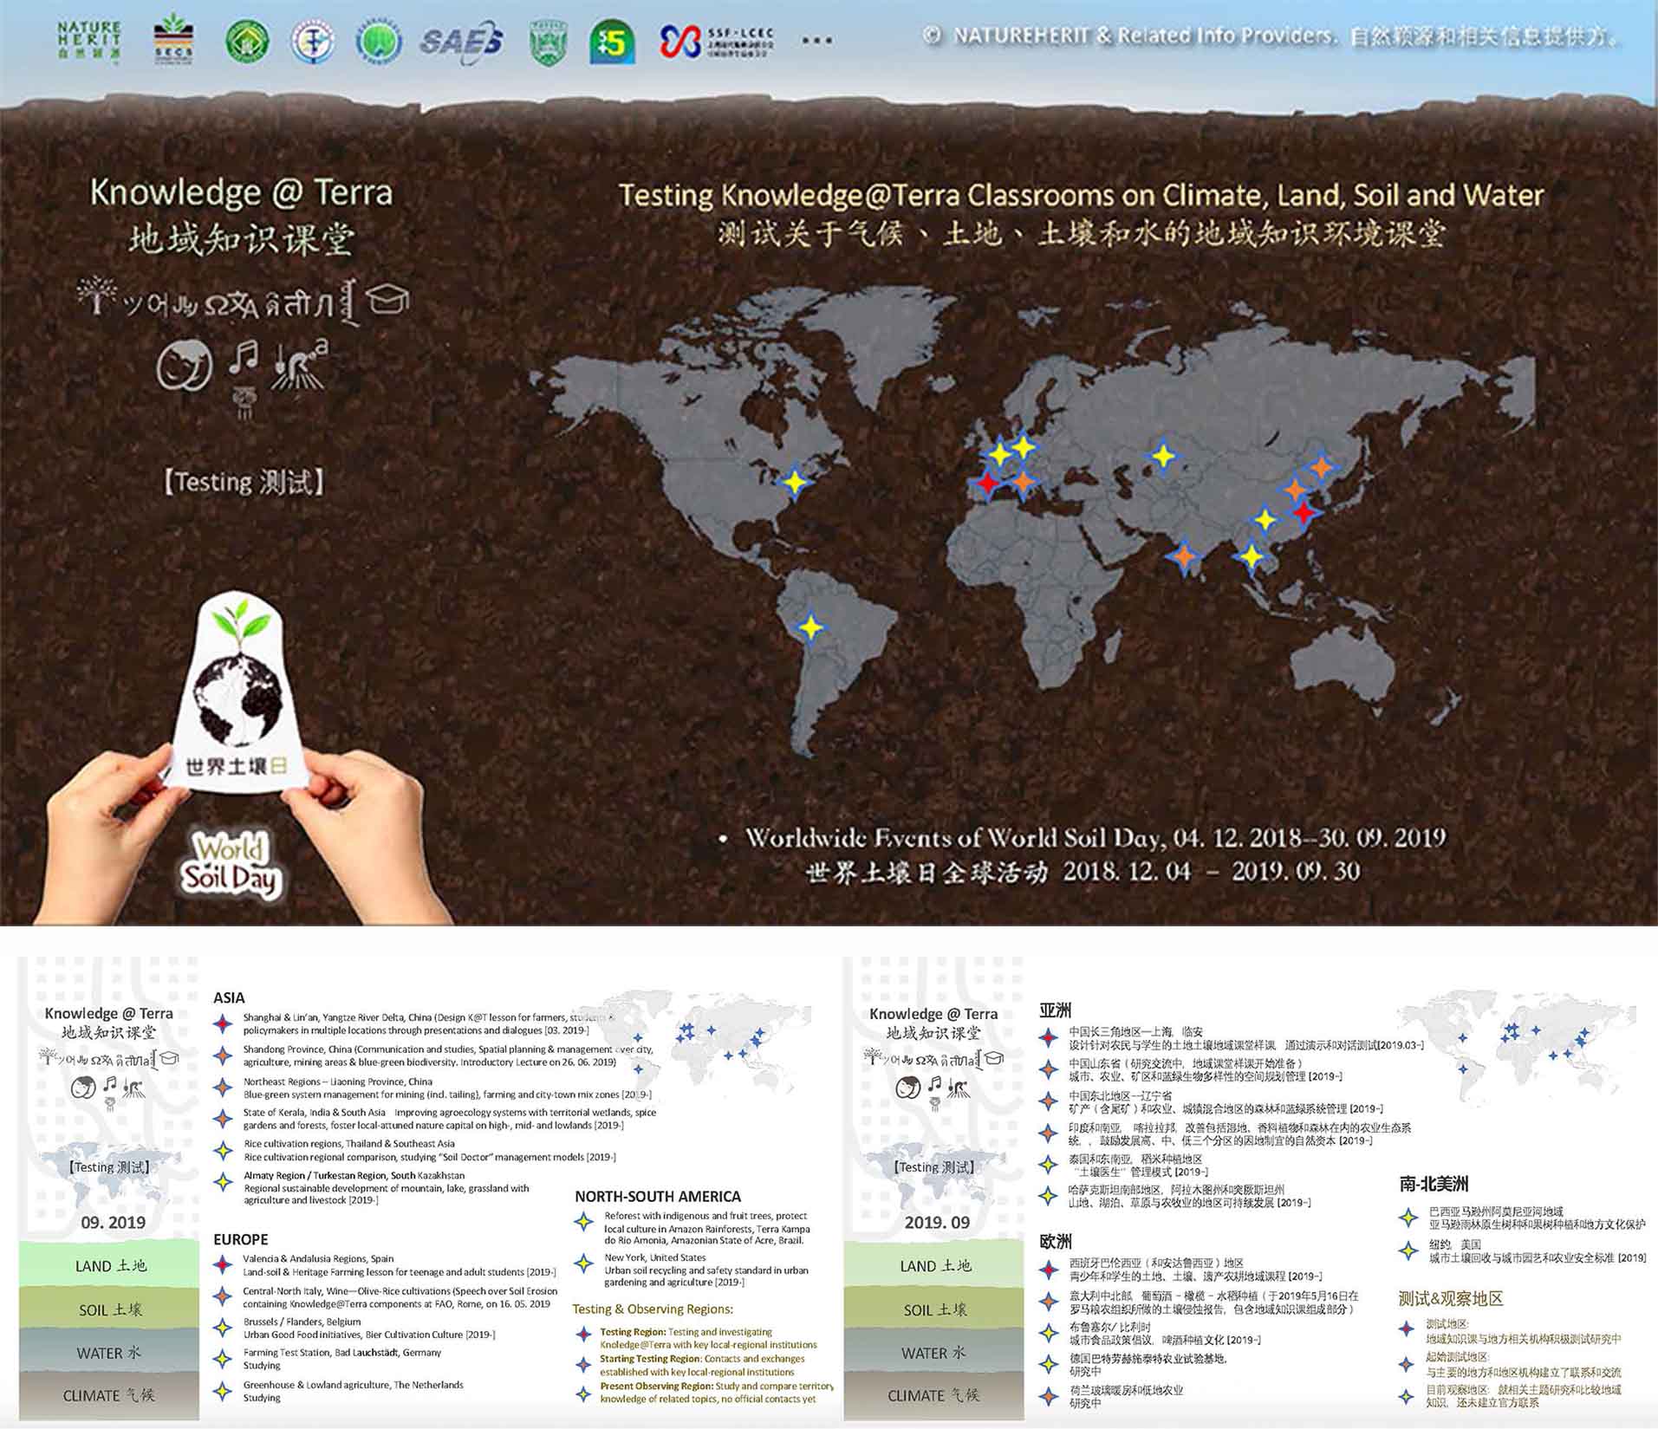
Task: Click the yellow star on New York
Action: click(795, 482)
